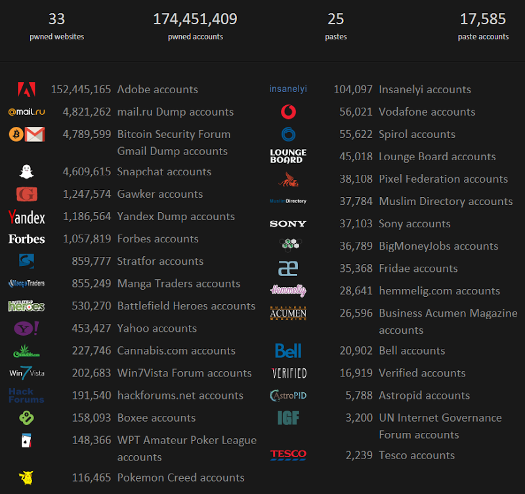The image size is (525, 494).
Task: Click the IGF logo
Action: point(288,418)
